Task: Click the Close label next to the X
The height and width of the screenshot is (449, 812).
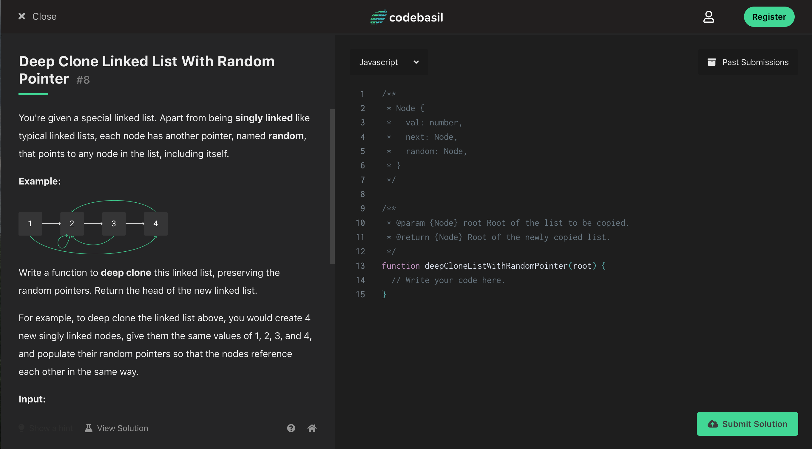Action: 44,16
